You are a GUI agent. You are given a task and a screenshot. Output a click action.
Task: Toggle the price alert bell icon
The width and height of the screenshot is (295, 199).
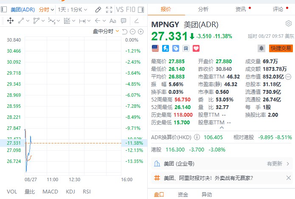click(x=261, y=48)
